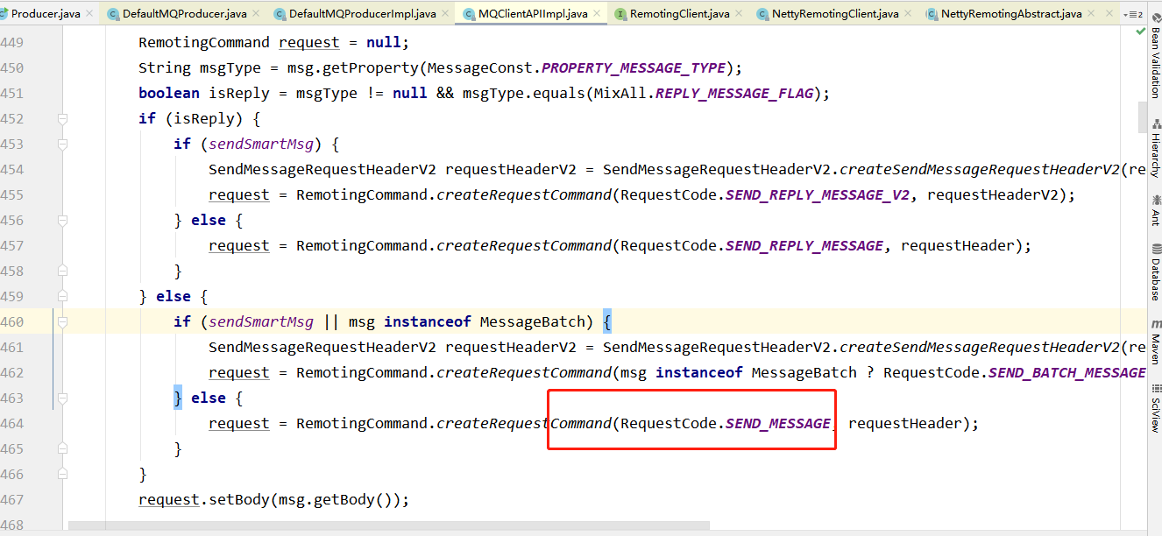Viewport: 1162px width, 536px height.
Task: Click line number 455 in the gutter
Action: click(x=12, y=194)
